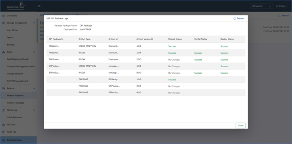Click the Release truck icon

click(4, 89)
